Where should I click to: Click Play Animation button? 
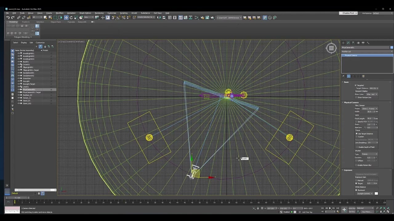330,208
